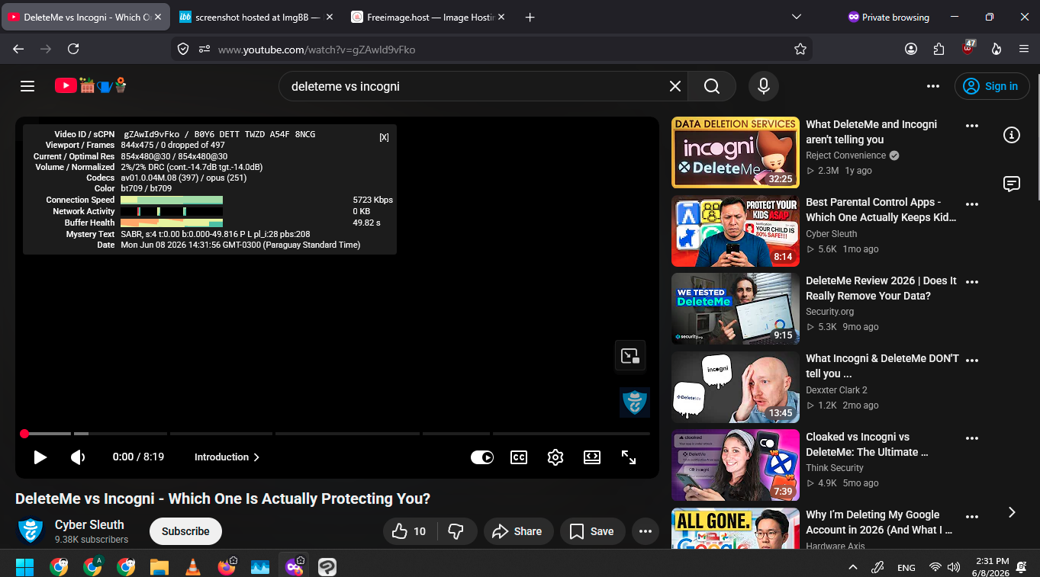
Task: Start voice search with the microphone
Action: (763, 86)
